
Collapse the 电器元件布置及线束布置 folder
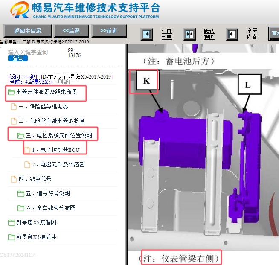[x=46, y=92]
